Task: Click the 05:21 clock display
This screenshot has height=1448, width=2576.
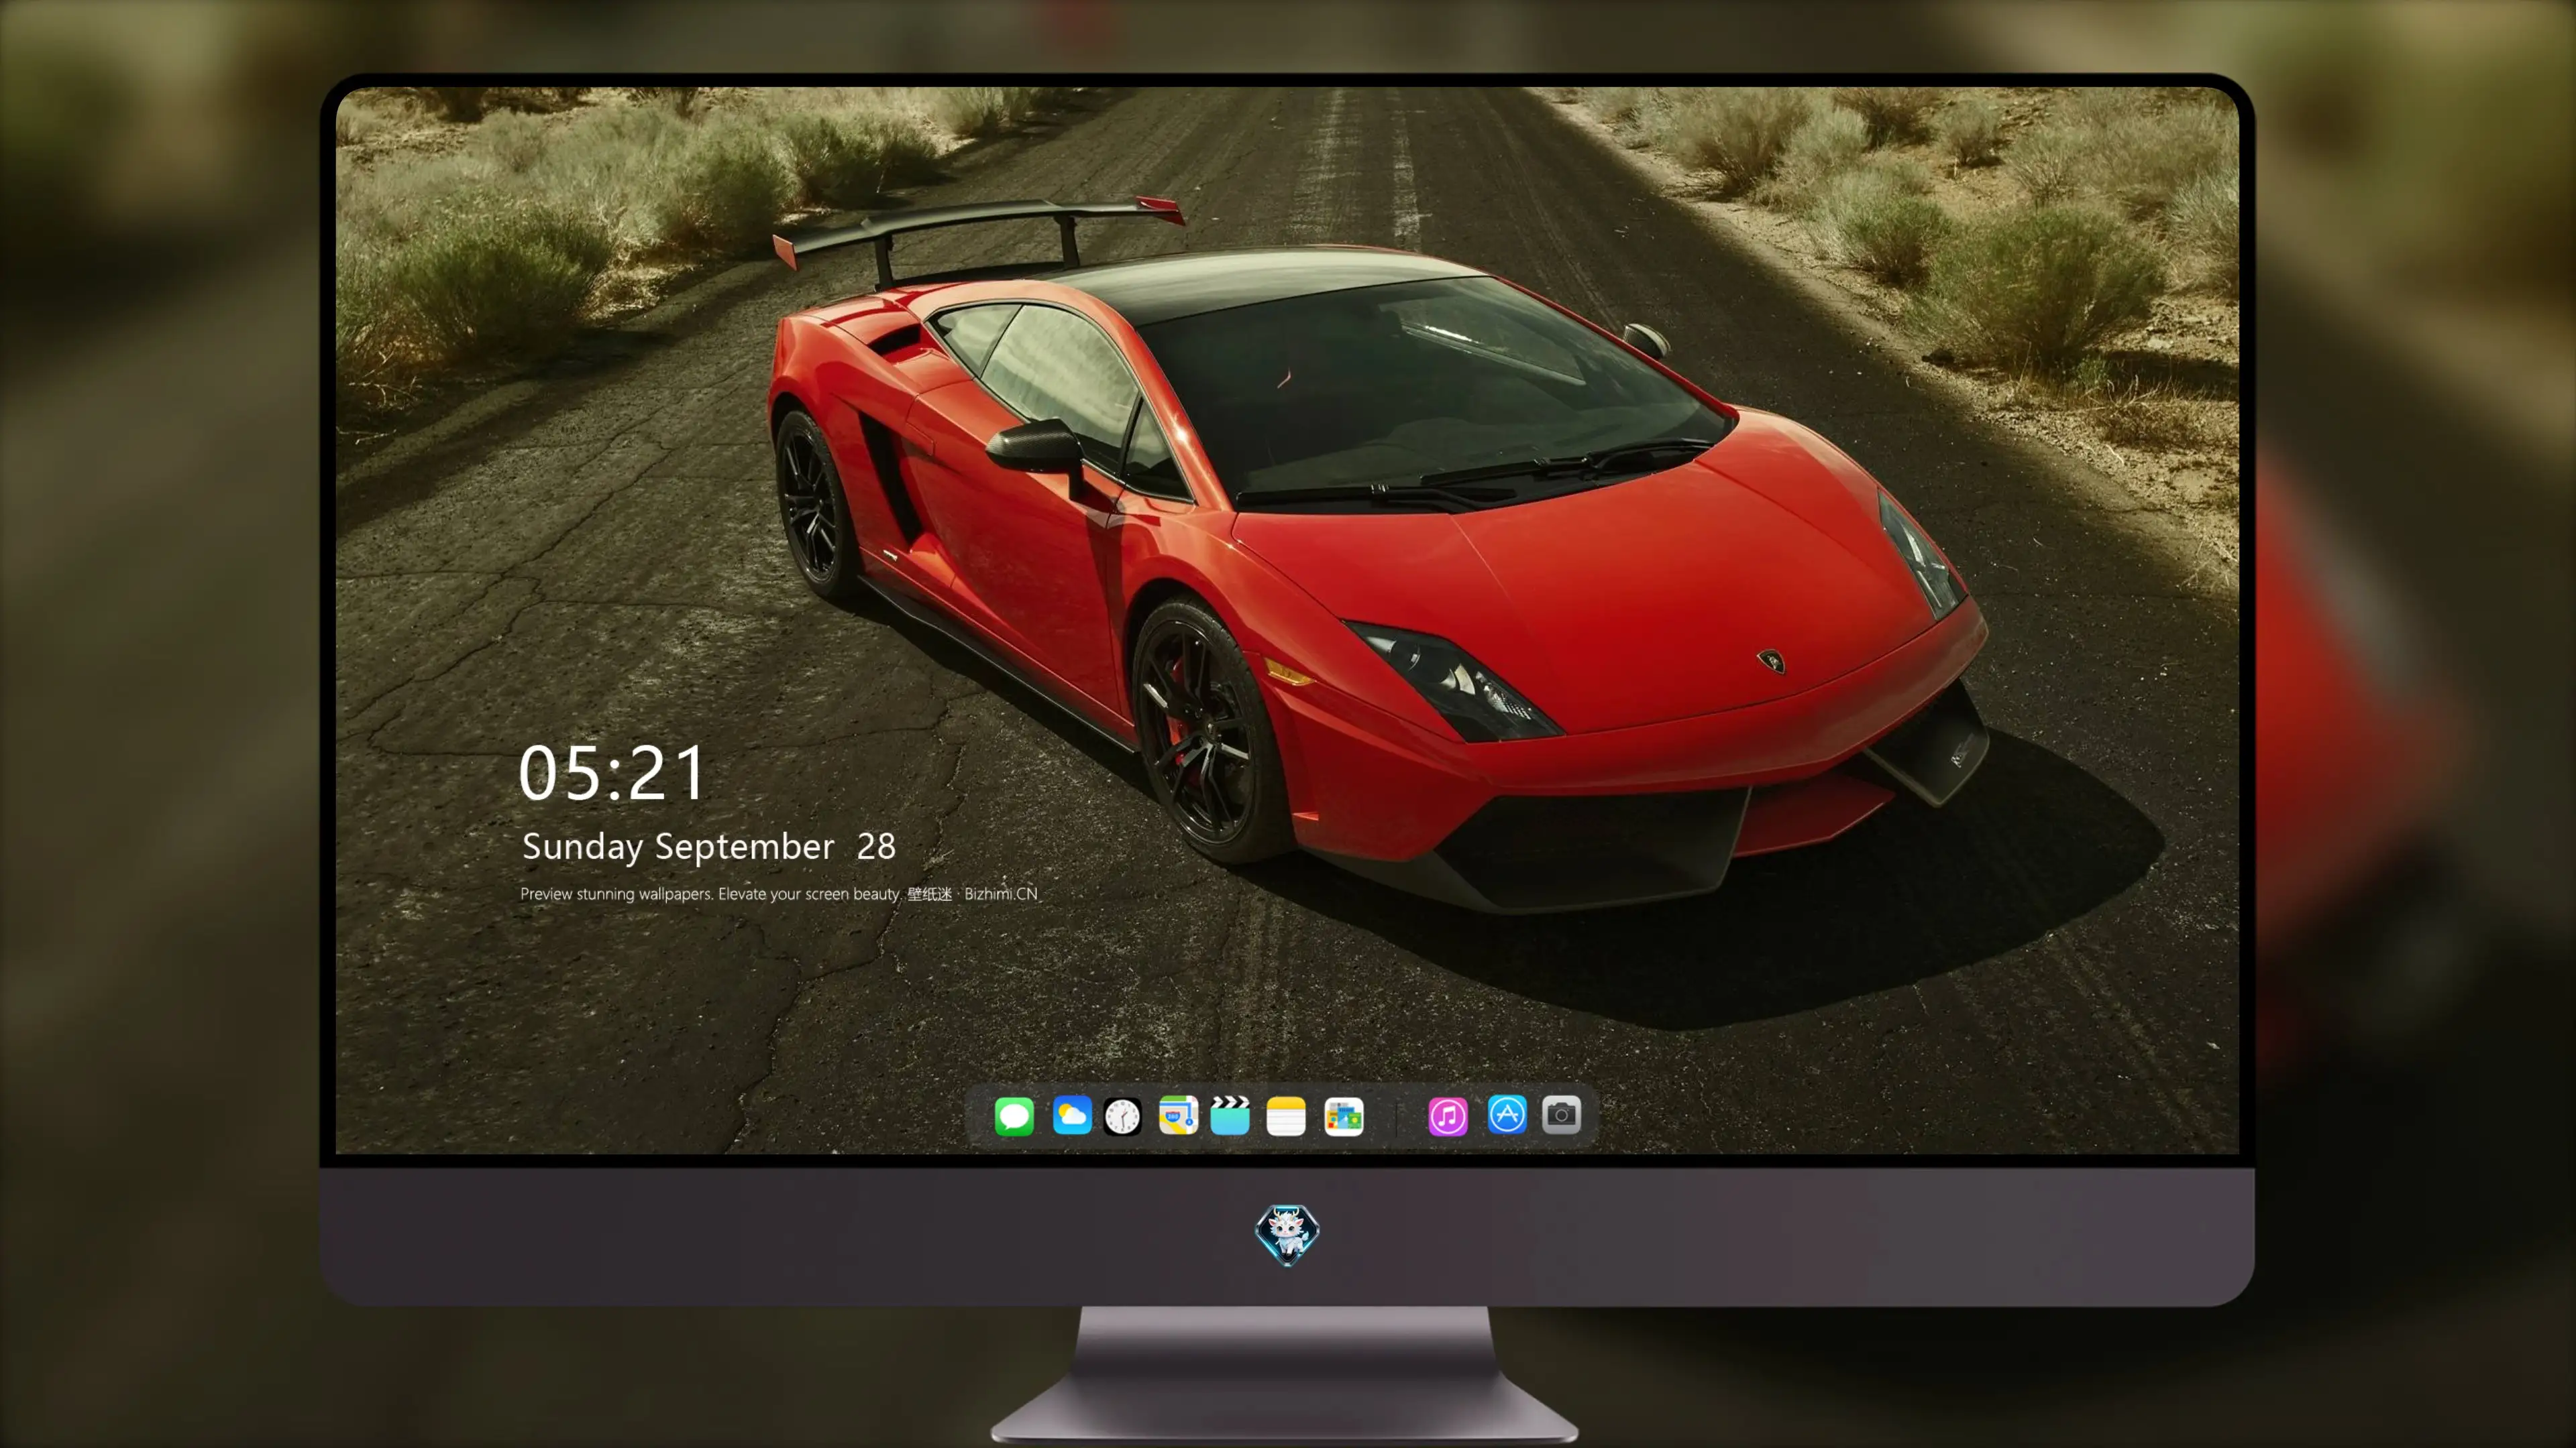Action: pos(612,774)
